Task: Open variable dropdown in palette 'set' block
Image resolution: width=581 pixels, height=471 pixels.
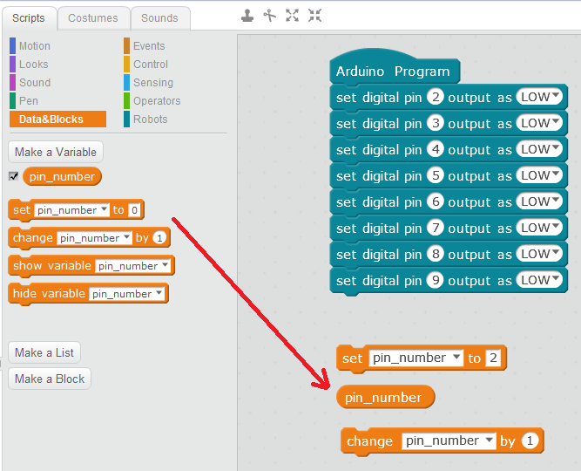Action: (104, 210)
